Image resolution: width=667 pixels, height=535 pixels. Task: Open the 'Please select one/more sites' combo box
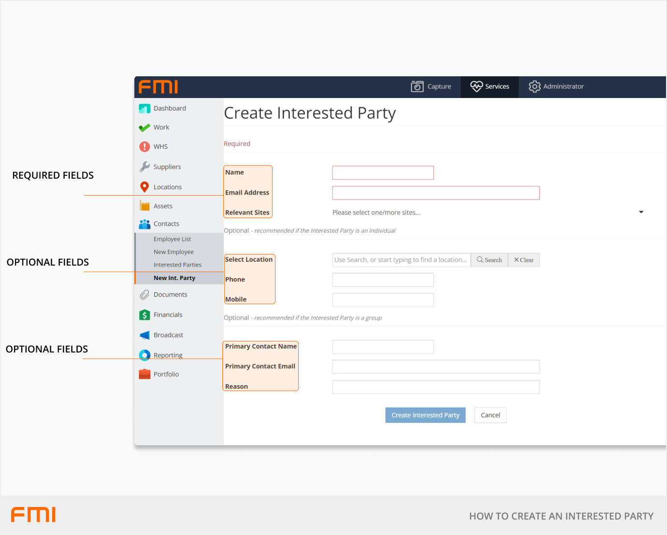pos(483,212)
